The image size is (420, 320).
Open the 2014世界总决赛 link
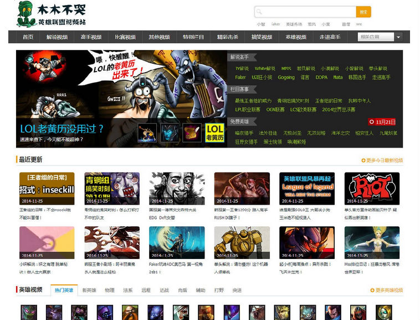click(339, 110)
